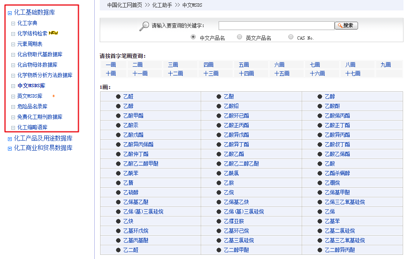Open 化合物取代基数据库 in the sidebar

tap(40, 54)
